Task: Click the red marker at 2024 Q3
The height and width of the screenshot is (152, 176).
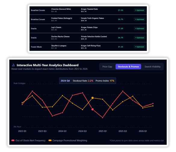Action: click(x=82, y=93)
